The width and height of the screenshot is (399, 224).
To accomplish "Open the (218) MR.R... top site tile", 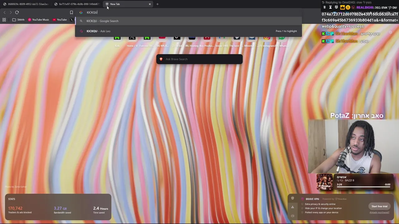I will 162,41.
